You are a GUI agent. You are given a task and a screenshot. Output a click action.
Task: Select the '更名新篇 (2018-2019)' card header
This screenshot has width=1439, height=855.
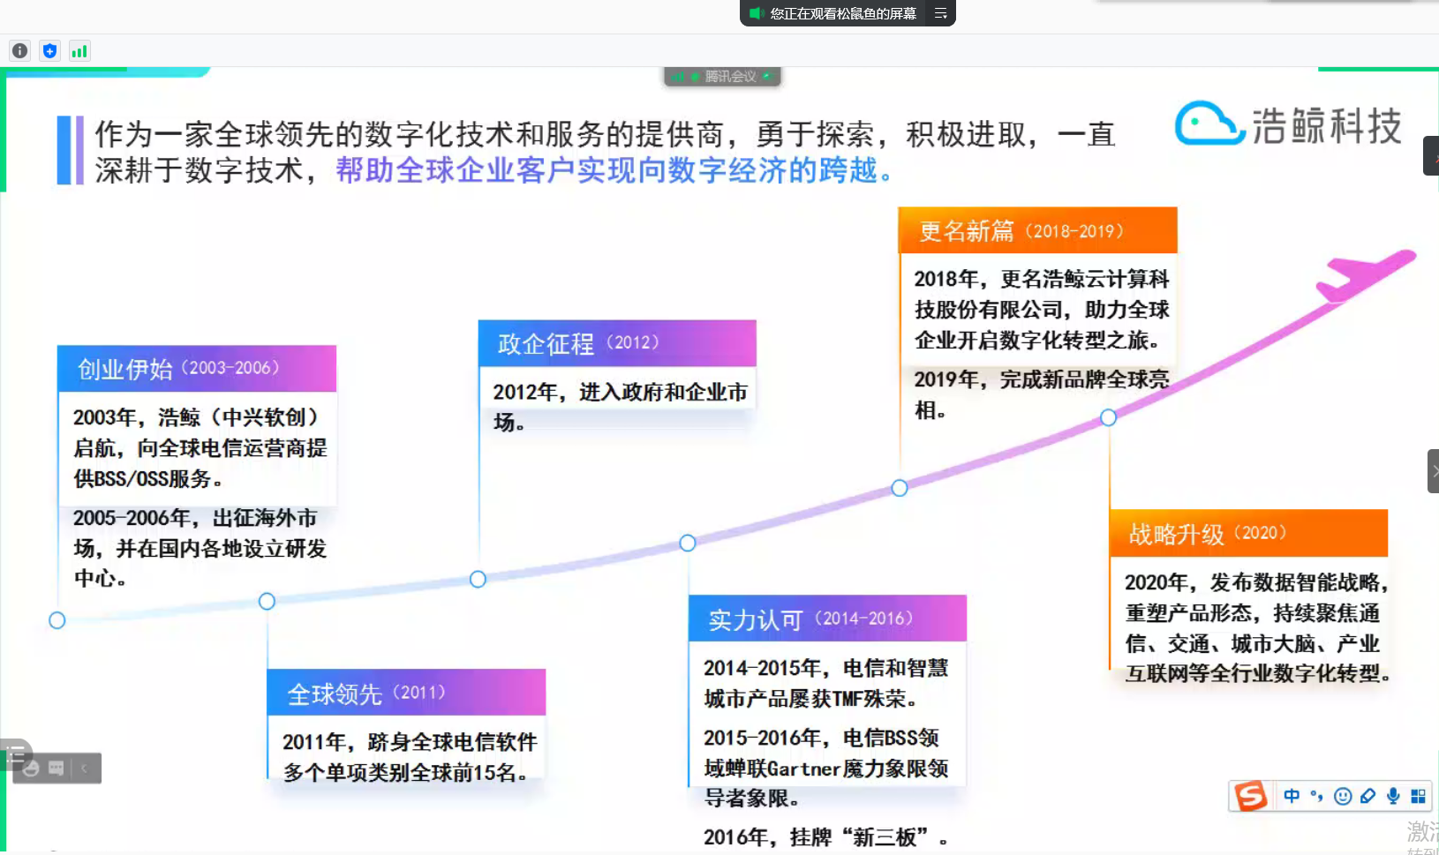click(x=1038, y=231)
